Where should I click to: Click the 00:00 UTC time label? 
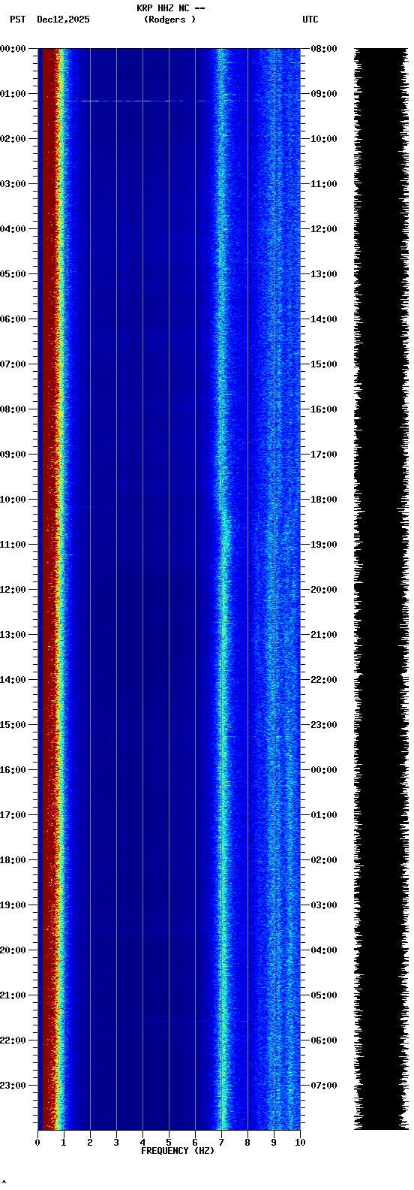coord(323,770)
